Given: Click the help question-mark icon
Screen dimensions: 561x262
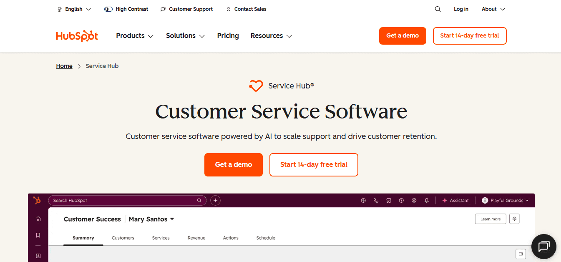Looking at the screenshot, I should [x=401, y=200].
